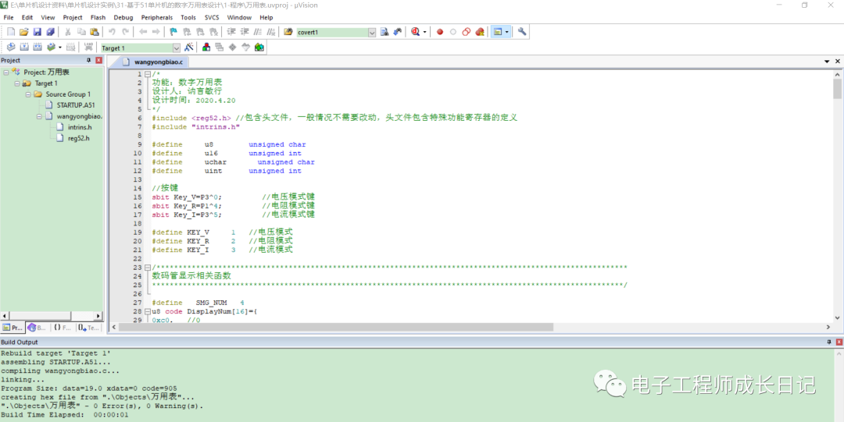Toggle auto-hide pin on Build Output panel
This screenshot has height=422, width=844.
click(x=829, y=342)
